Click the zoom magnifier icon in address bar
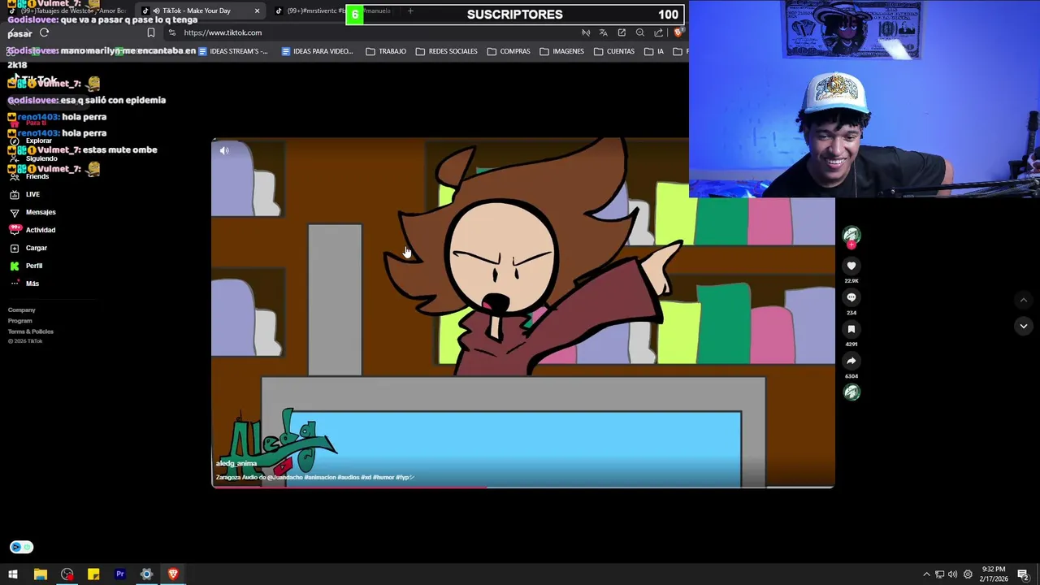This screenshot has width=1040, height=585. pyautogui.click(x=640, y=32)
